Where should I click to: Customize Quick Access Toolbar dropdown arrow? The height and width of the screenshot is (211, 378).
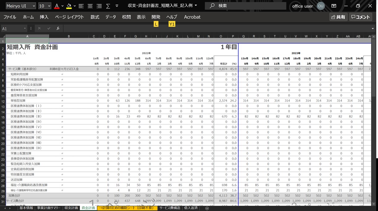click(x=117, y=6)
